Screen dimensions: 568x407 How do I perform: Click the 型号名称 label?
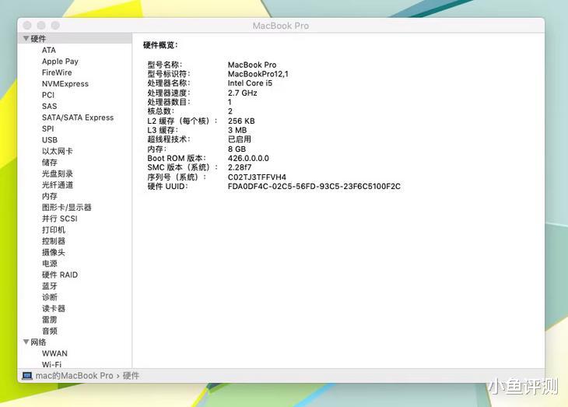click(x=165, y=65)
